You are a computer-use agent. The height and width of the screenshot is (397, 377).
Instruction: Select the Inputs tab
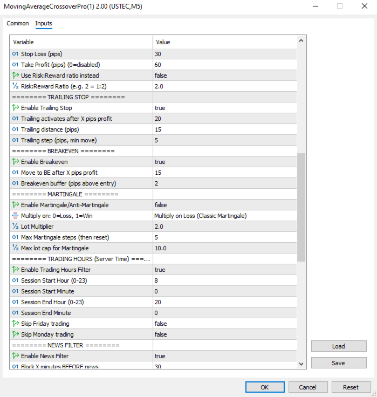(x=44, y=23)
